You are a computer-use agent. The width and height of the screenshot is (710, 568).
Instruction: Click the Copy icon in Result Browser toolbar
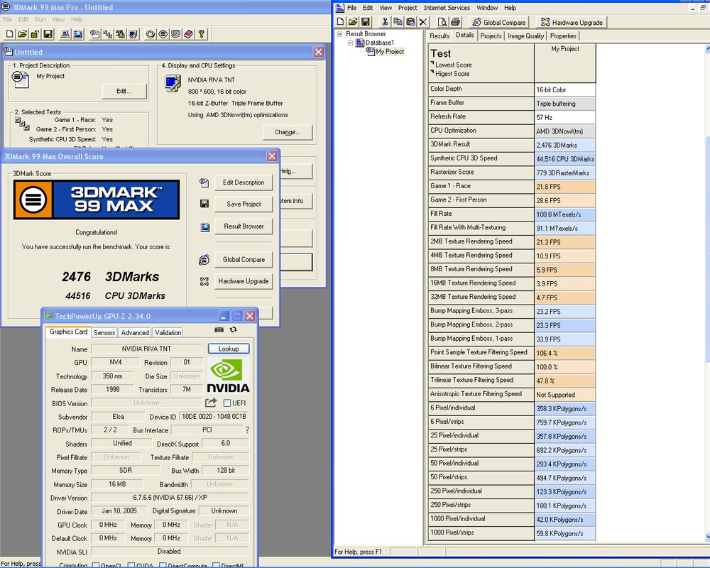(x=398, y=22)
